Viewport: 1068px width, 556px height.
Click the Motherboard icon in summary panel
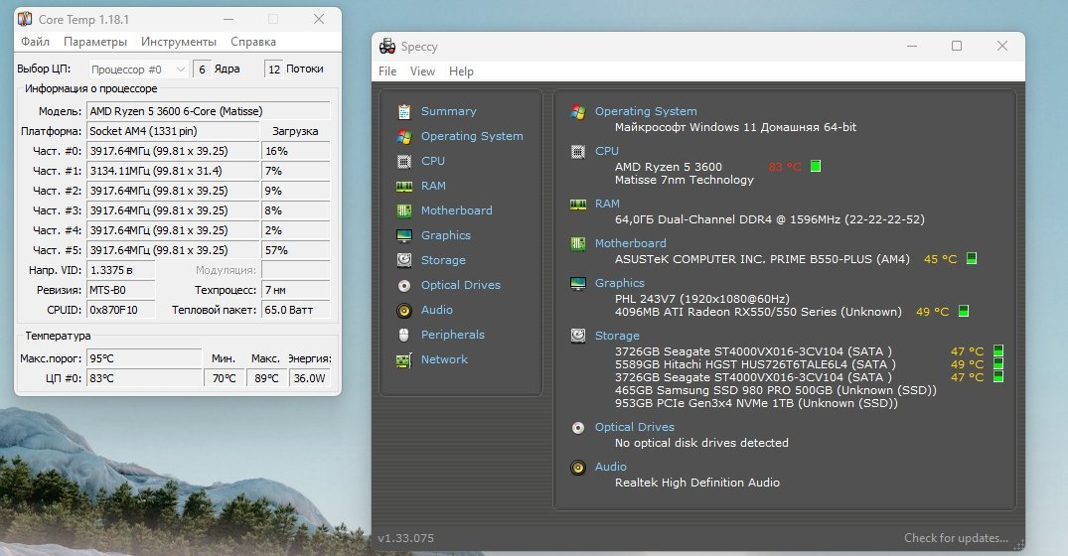coord(577,243)
